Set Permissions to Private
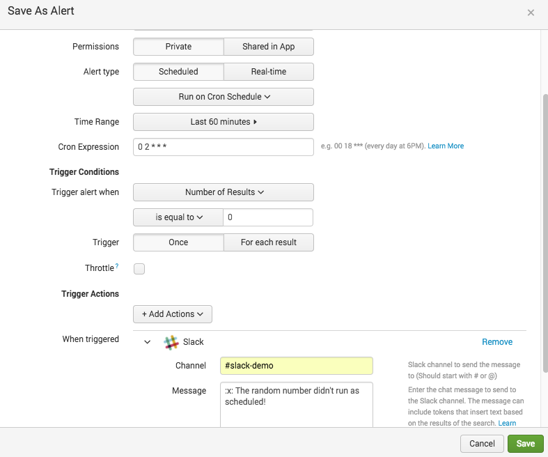 coord(178,47)
